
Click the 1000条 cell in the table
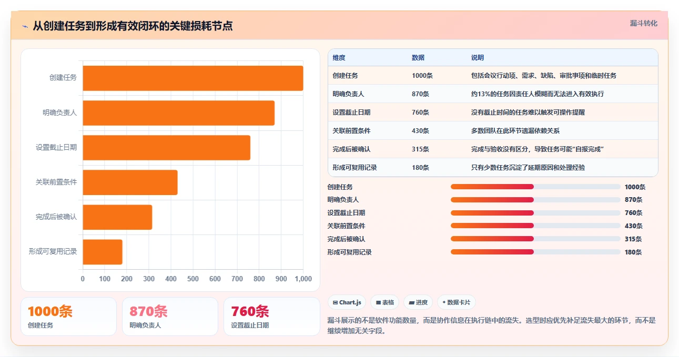422,76
